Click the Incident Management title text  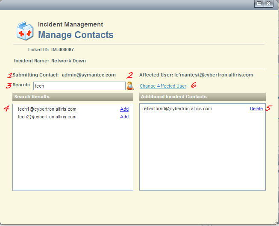click(x=70, y=24)
